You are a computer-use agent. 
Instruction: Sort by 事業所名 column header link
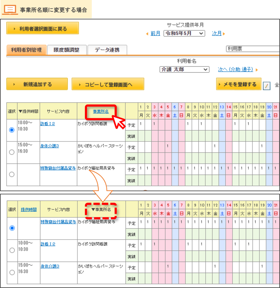(101, 111)
